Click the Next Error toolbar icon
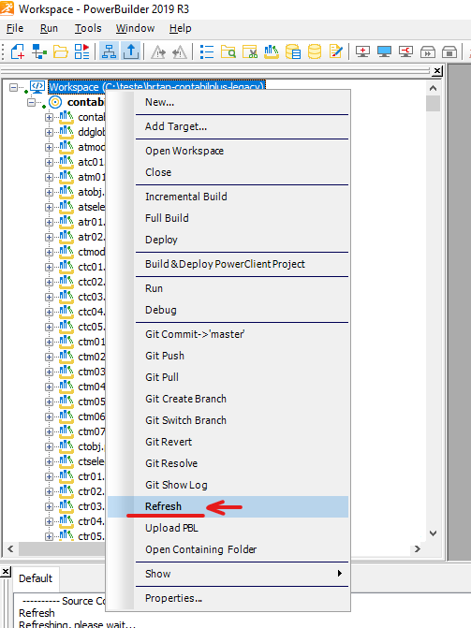 click(x=158, y=52)
